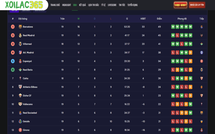215x134 pixels.
Task: Click Real Sociedad's next opponent crest
Action: point(202,113)
